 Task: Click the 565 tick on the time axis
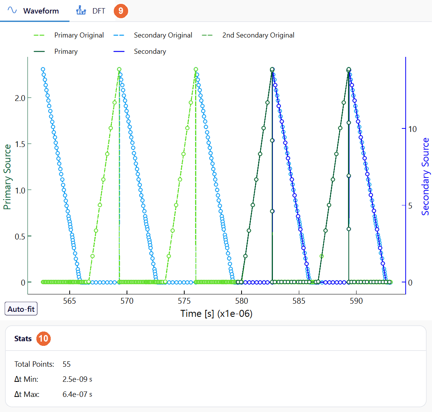[x=69, y=301]
